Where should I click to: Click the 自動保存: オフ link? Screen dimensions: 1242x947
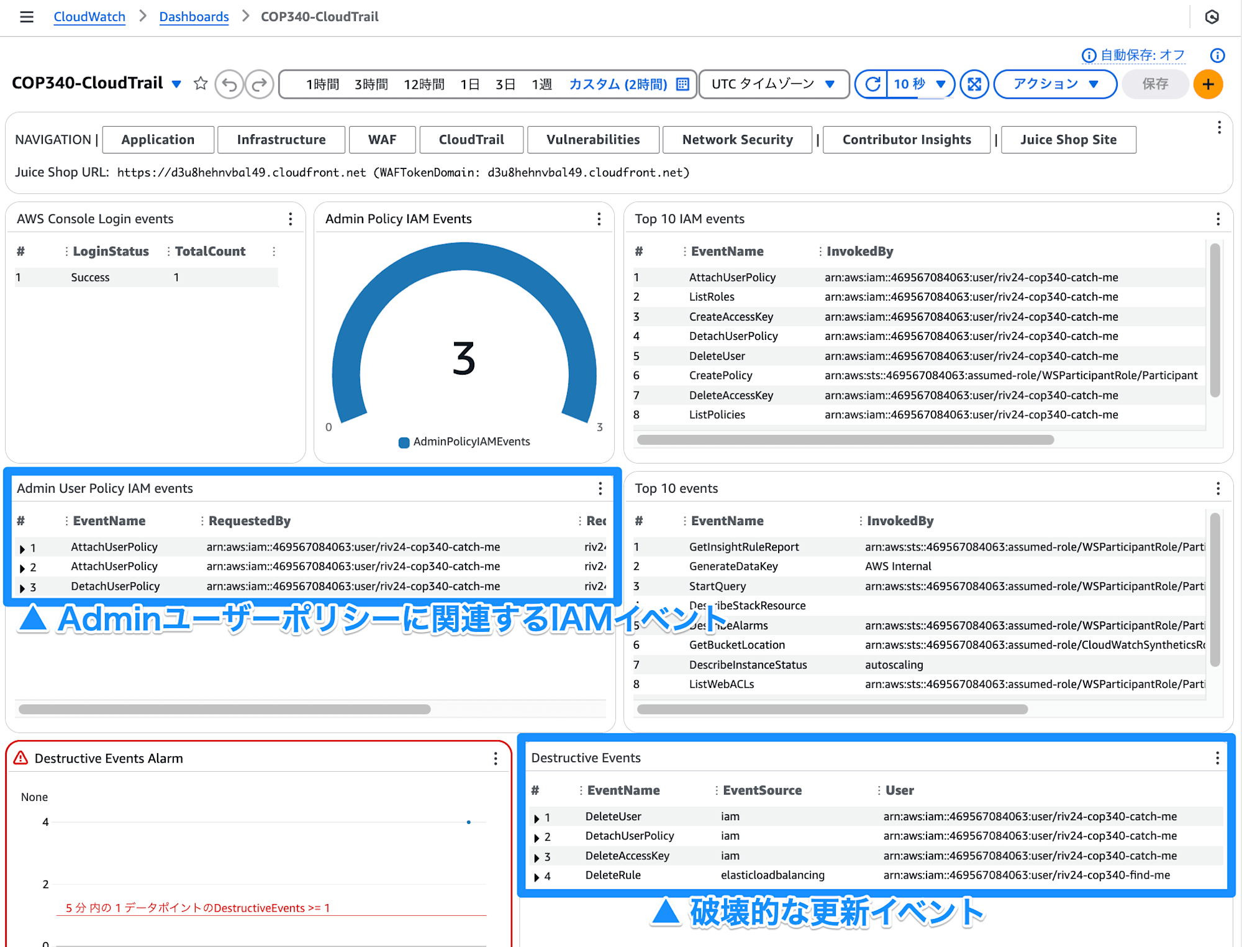[x=1143, y=55]
